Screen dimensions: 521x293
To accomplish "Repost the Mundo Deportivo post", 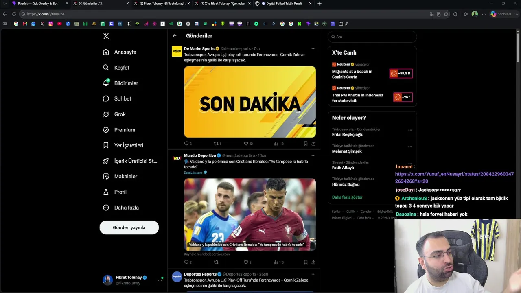I will 216,262.
